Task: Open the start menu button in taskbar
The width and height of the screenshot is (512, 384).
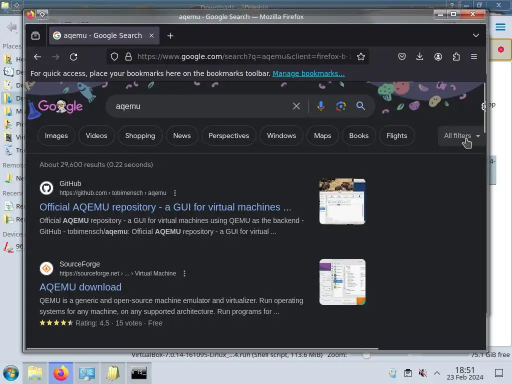Action: click(11, 373)
